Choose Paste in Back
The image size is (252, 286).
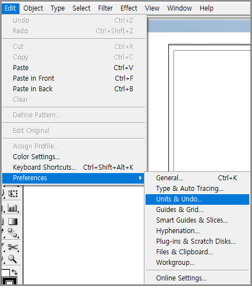pos(73,89)
